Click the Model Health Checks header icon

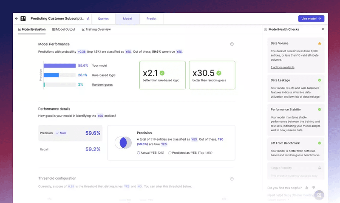pyautogui.click(x=265, y=29)
